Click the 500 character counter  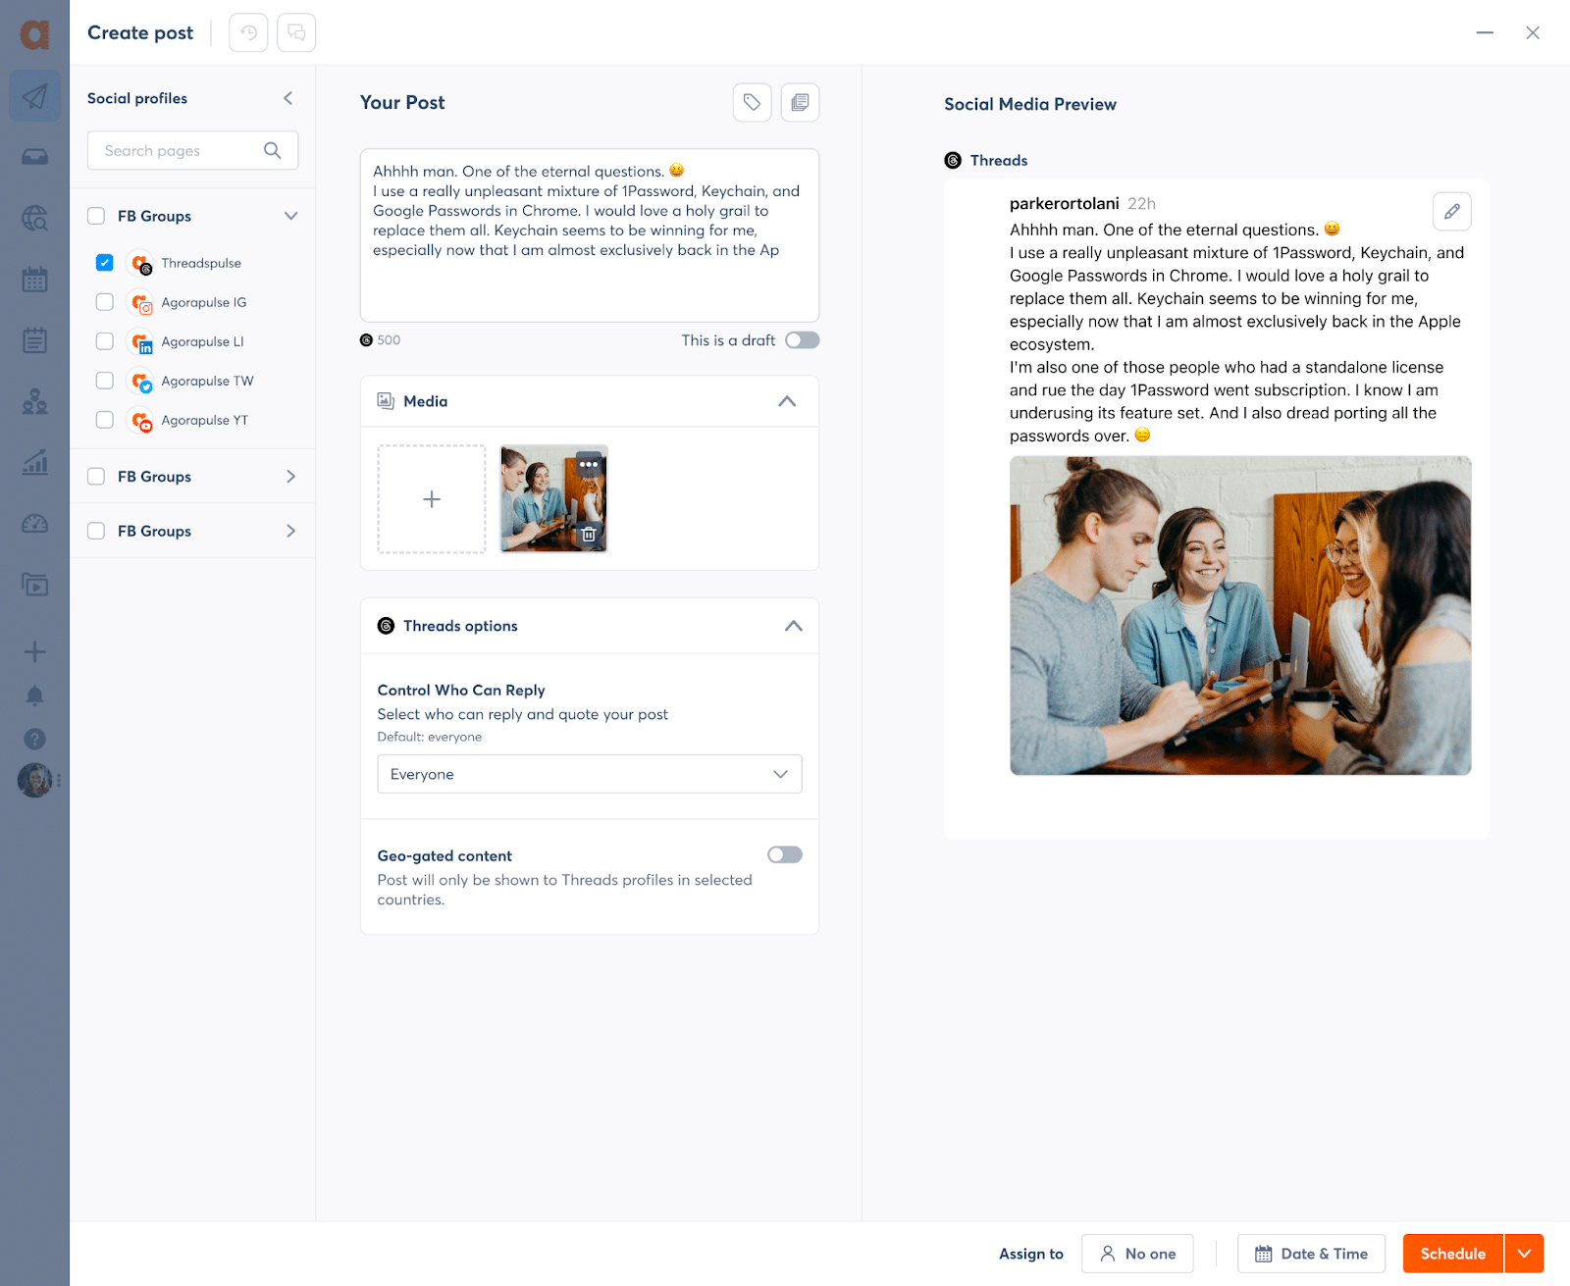point(389,340)
